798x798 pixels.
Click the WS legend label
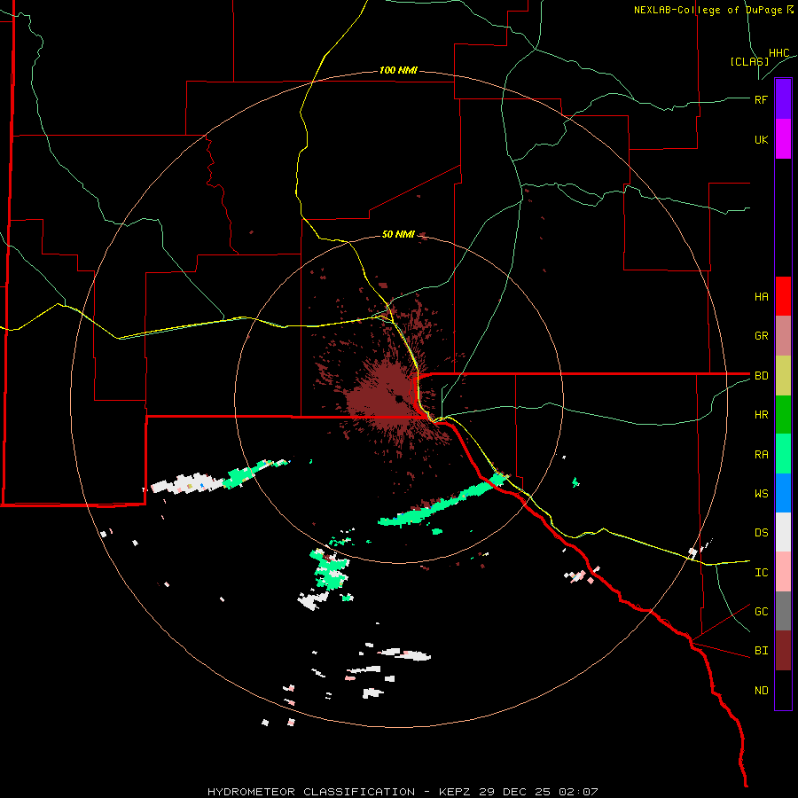[x=761, y=493]
